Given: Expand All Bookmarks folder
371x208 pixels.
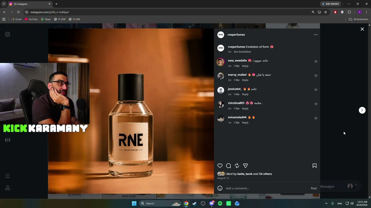Looking at the screenshot, I should point(358,19).
